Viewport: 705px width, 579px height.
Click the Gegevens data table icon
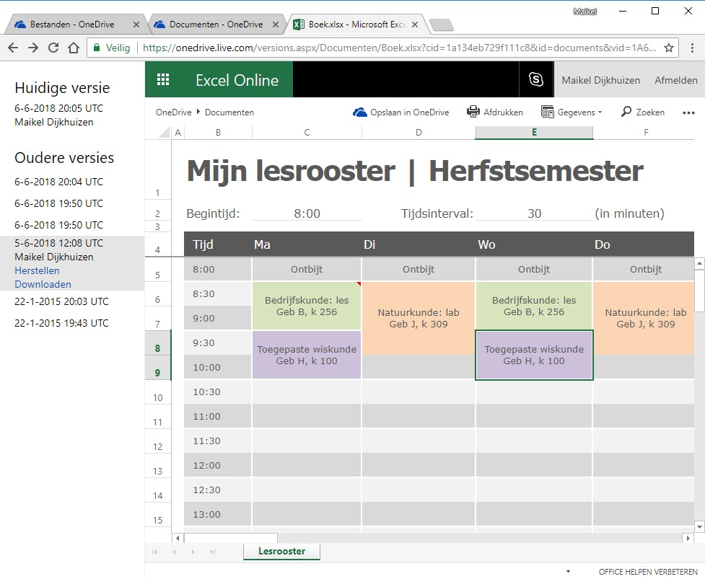(x=547, y=112)
